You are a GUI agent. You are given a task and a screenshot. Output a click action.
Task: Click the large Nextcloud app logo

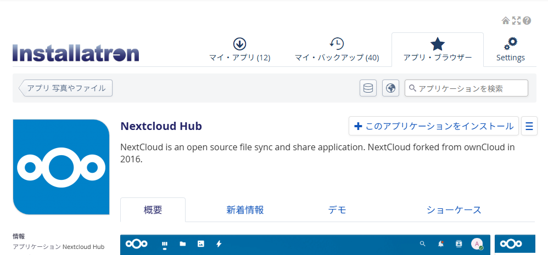pyautogui.click(x=61, y=167)
